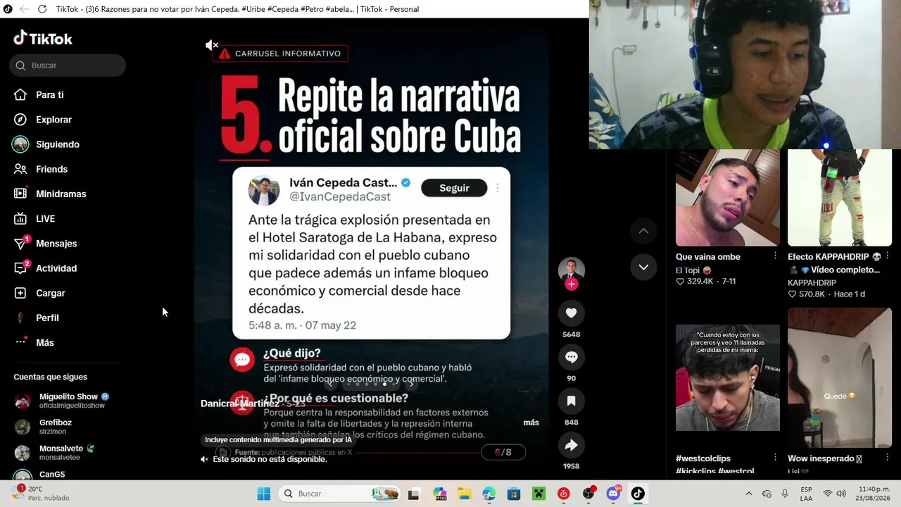
Task: Reload the page with the refresh icon
Action: pos(42,9)
